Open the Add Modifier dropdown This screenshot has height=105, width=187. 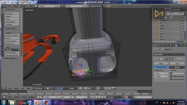point(169,55)
